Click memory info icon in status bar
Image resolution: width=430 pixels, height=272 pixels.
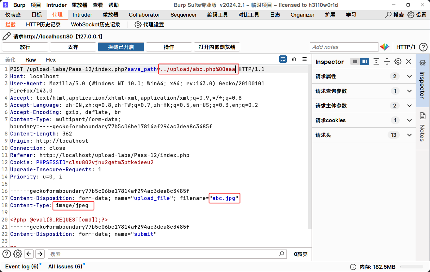coord(353,266)
